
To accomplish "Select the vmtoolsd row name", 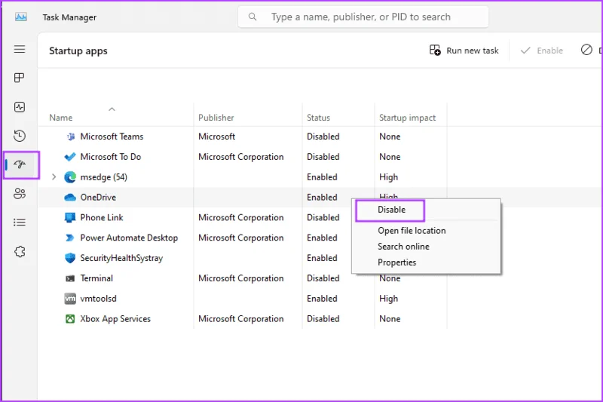I will (x=99, y=299).
